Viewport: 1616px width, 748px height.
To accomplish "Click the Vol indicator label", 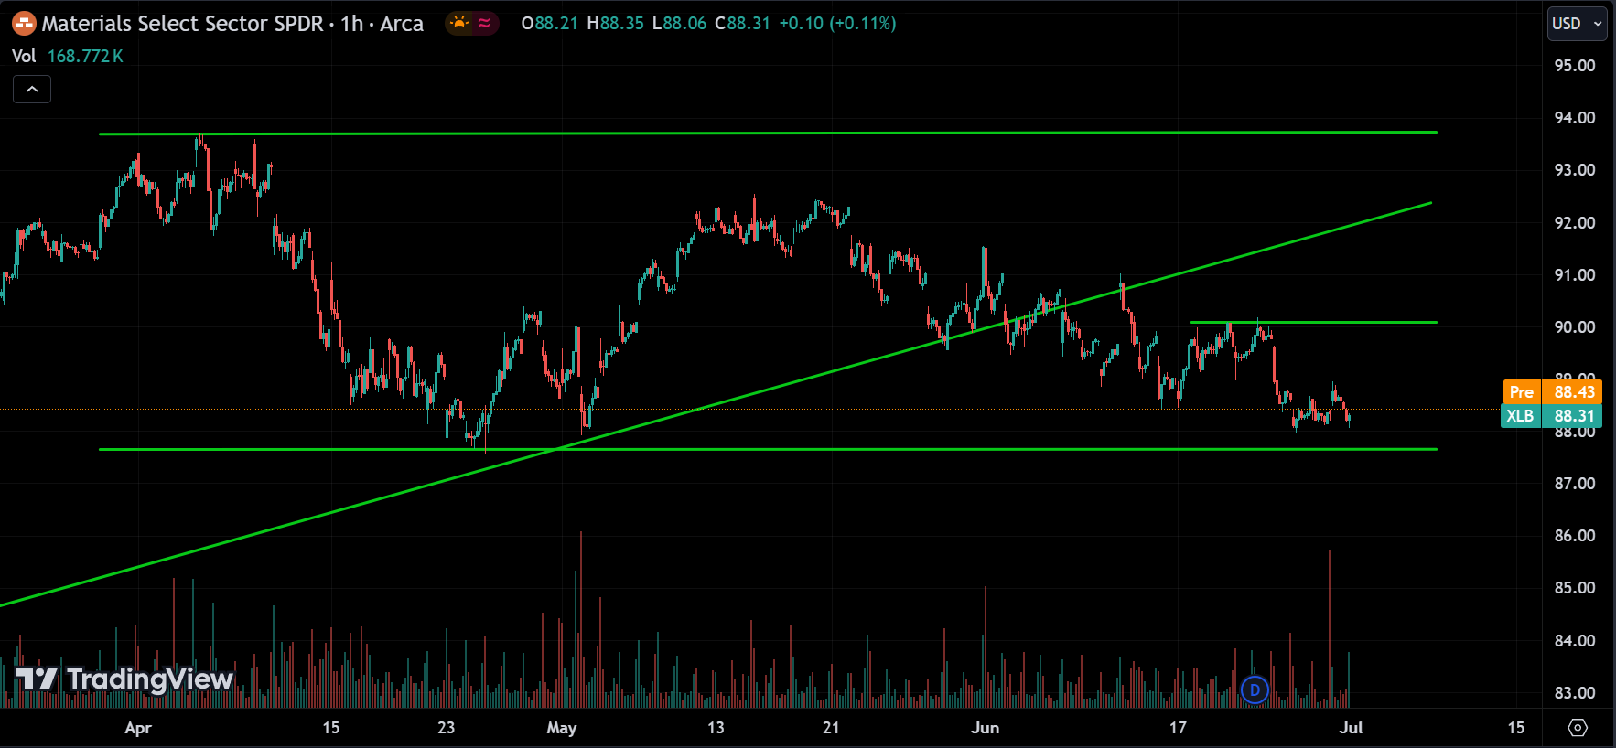I will coord(24,56).
